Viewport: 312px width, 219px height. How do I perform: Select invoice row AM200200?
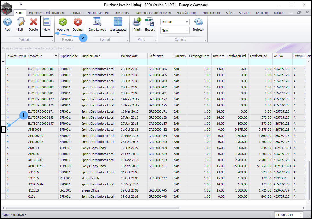36,136
